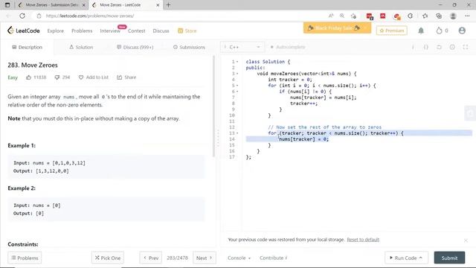The width and height of the screenshot is (476, 268).
Task: Close the Move Zeroes Submission Detail tab
Action: click(x=84, y=5)
